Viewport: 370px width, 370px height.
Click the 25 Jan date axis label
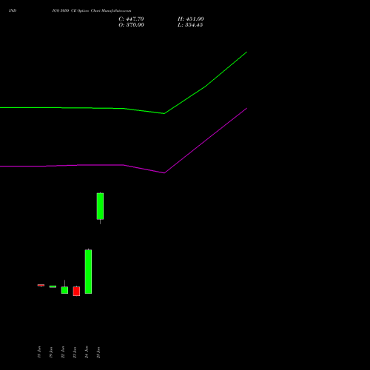point(98,352)
